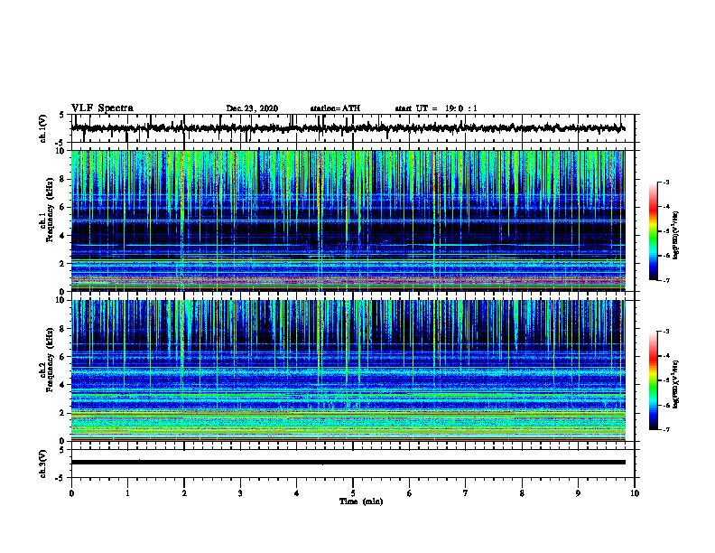This screenshot has width=715, height=553.
Task: Click the "-3" label on ch.2 colorbar
Action: tap(666, 332)
